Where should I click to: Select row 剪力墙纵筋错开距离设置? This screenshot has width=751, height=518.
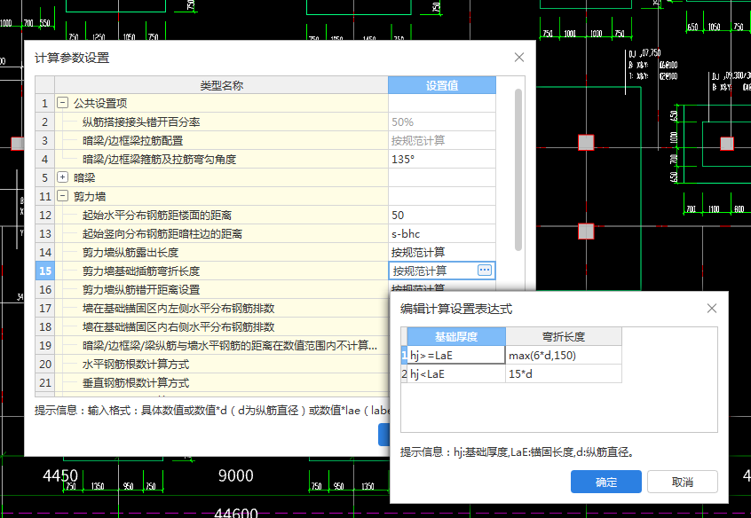221,290
